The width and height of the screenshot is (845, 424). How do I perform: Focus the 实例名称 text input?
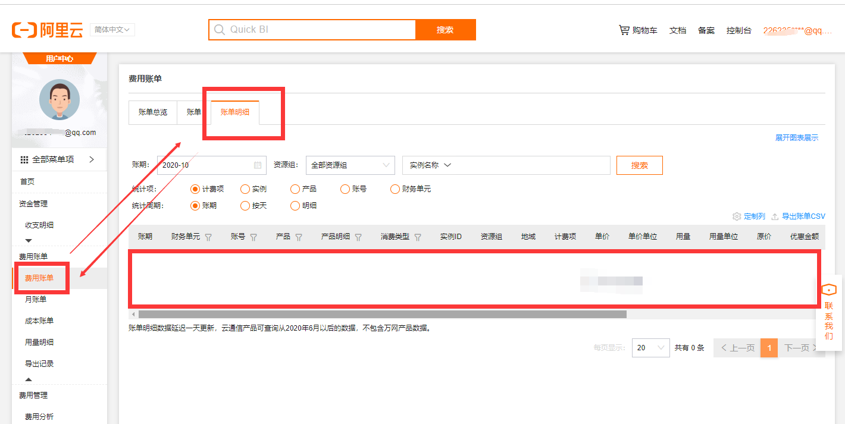point(533,165)
